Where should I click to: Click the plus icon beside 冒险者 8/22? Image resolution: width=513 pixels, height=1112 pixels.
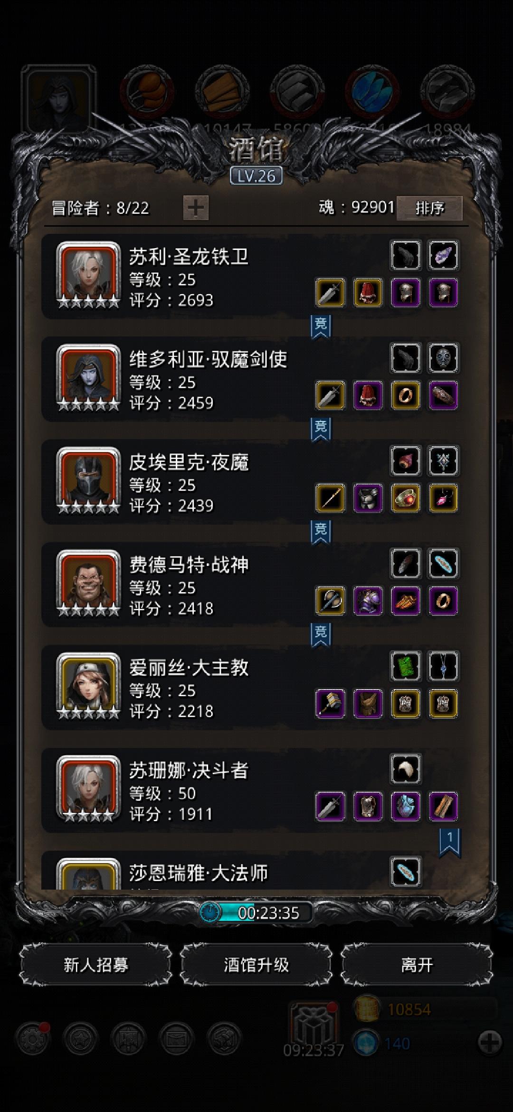[x=196, y=208]
